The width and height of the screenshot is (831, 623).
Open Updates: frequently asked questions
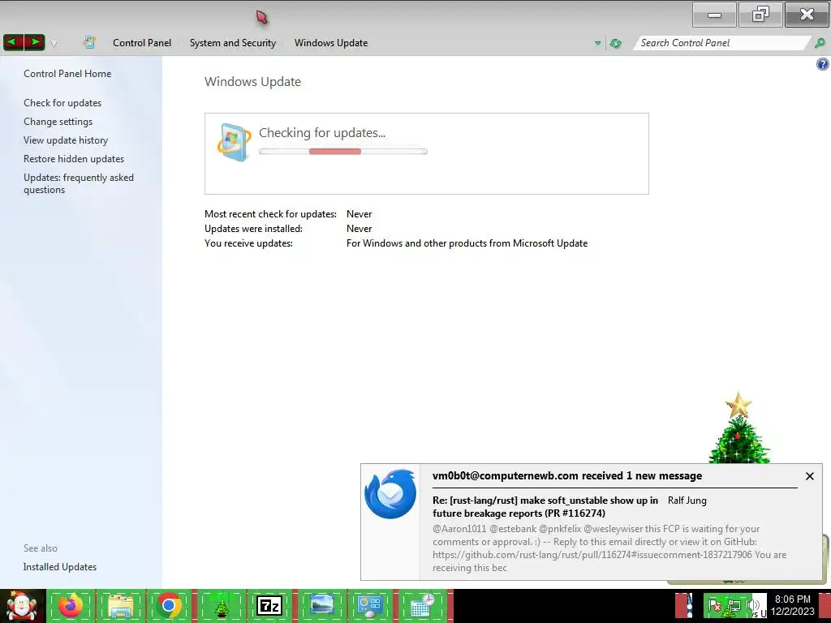click(79, 183)
